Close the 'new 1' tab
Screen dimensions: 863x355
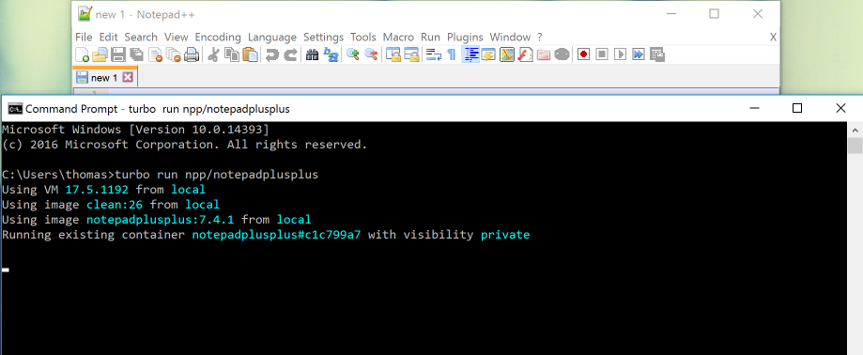click(x=128, y=78)
